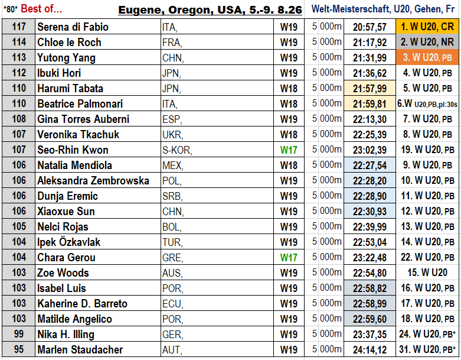Screen dimensions: 461x360
Task: Select the Chloe le Roch name cell
Action: (98, 43)
